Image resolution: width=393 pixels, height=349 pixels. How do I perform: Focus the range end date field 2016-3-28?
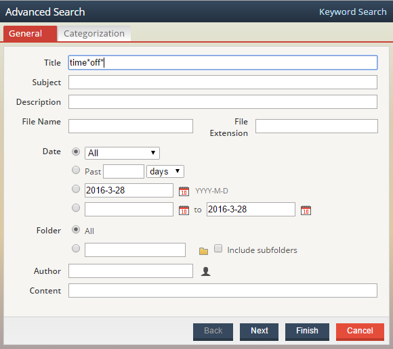(251, 210)
